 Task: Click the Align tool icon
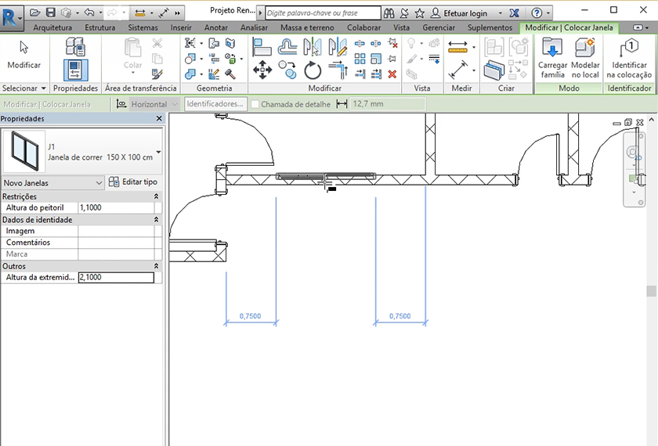point(262,46)
